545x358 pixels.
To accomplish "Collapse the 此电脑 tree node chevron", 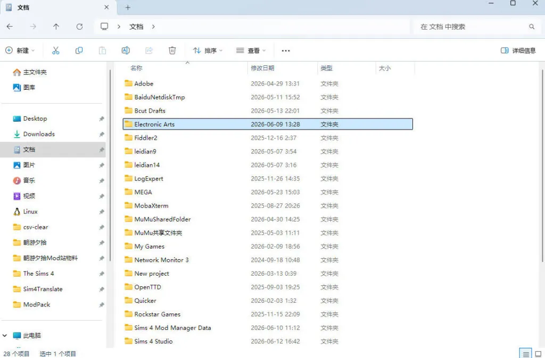I will (5, 336).
